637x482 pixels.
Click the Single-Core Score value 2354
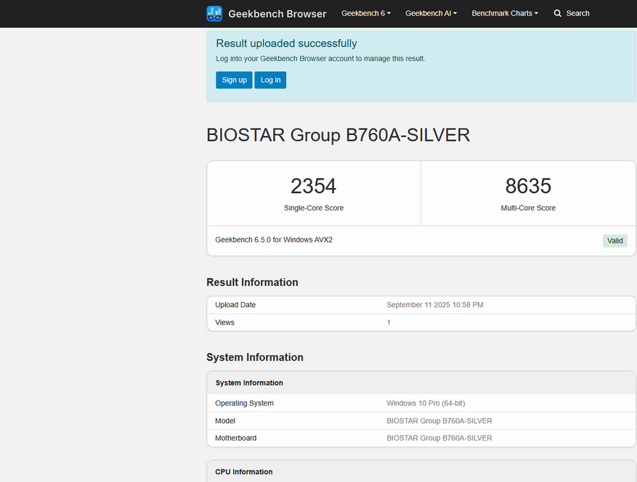[313, 187]
